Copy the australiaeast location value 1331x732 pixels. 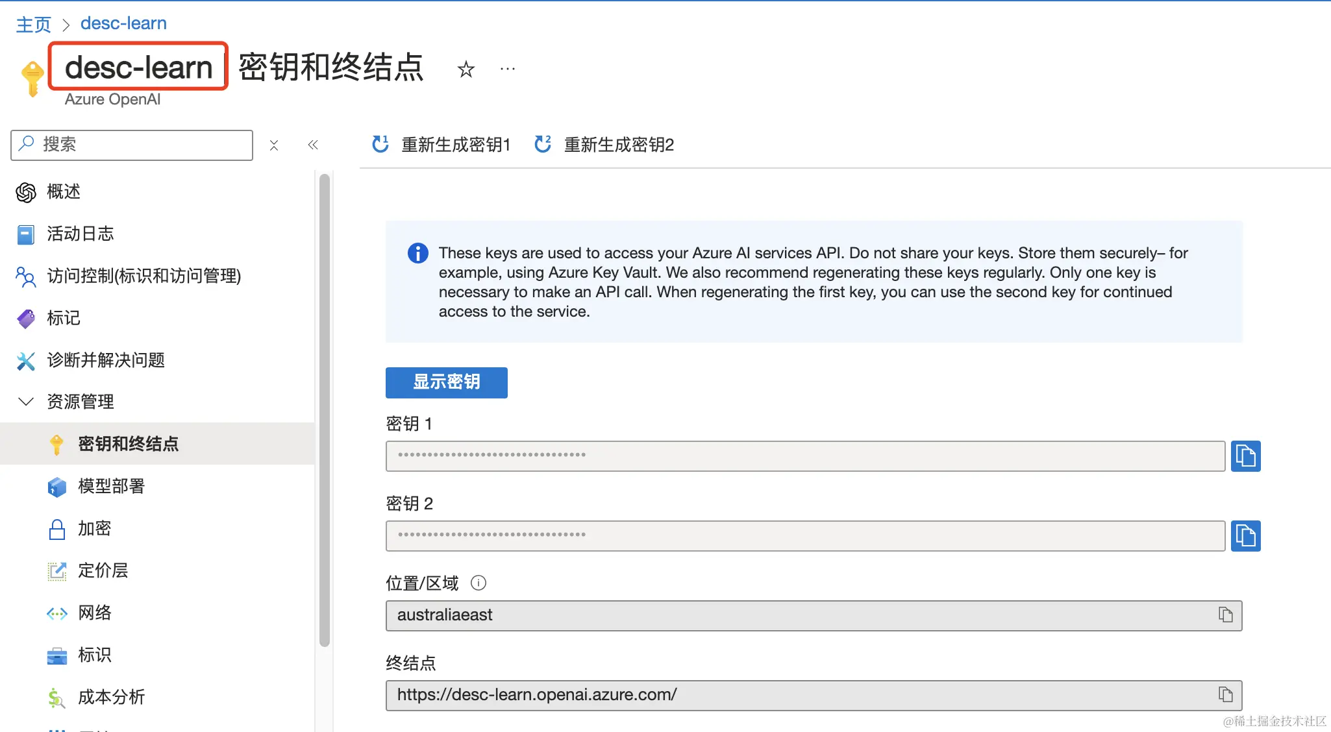click(x=1225, y=615)
